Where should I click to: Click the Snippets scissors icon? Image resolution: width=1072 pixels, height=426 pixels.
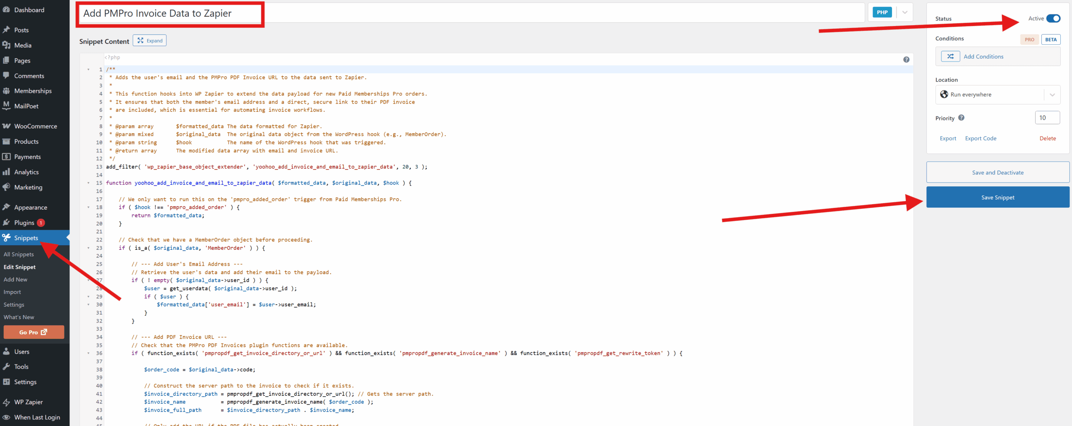[x=7, y=237]
